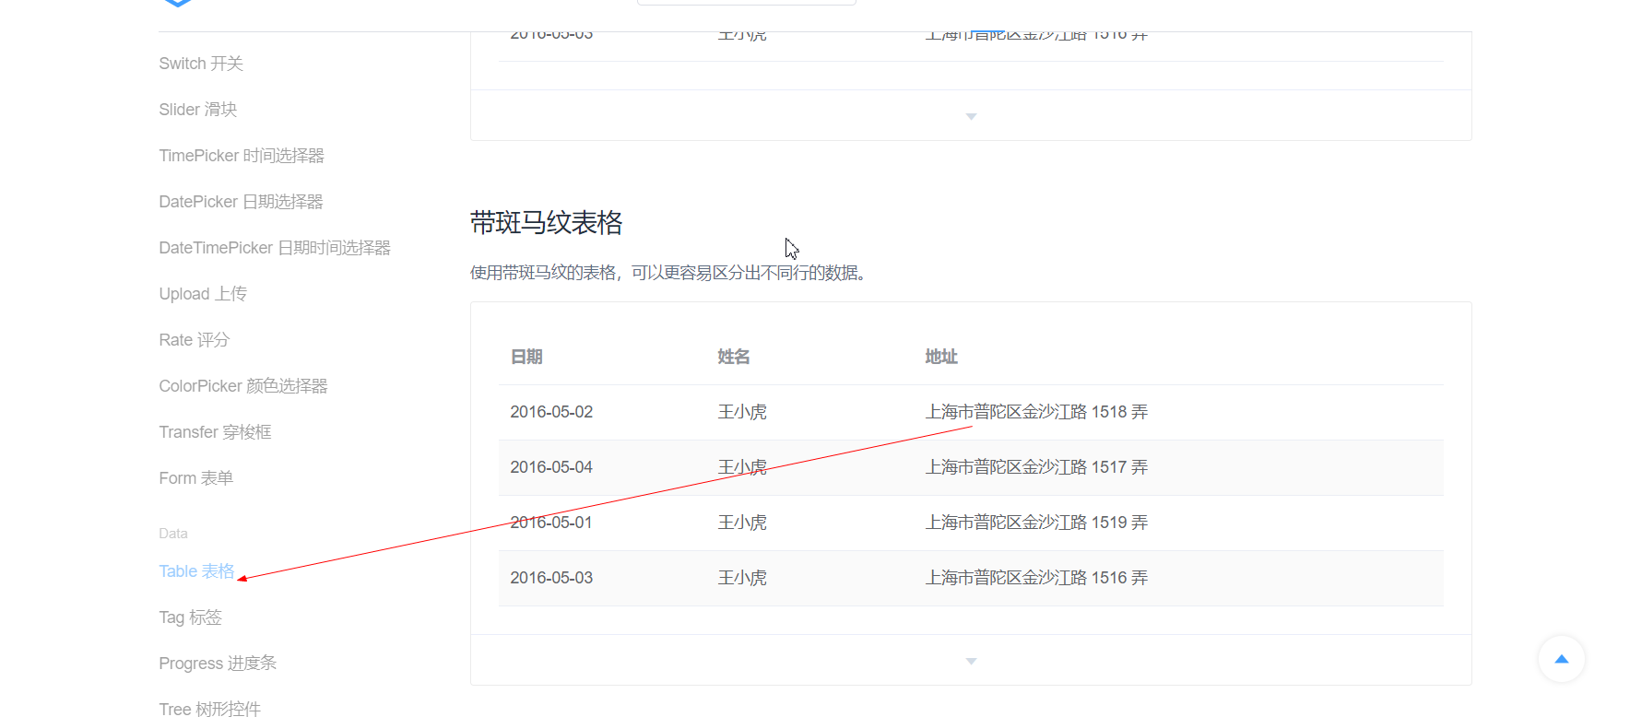Click the 地址 column header
Image resolution: width=1630 pixels, height=717 pixels.
coord(941,357)
